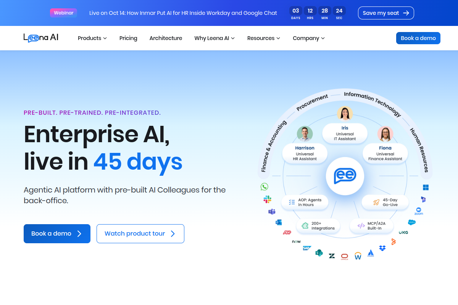Click the Dynamics 365 icon
458x305 pixels.
(423, 199)
